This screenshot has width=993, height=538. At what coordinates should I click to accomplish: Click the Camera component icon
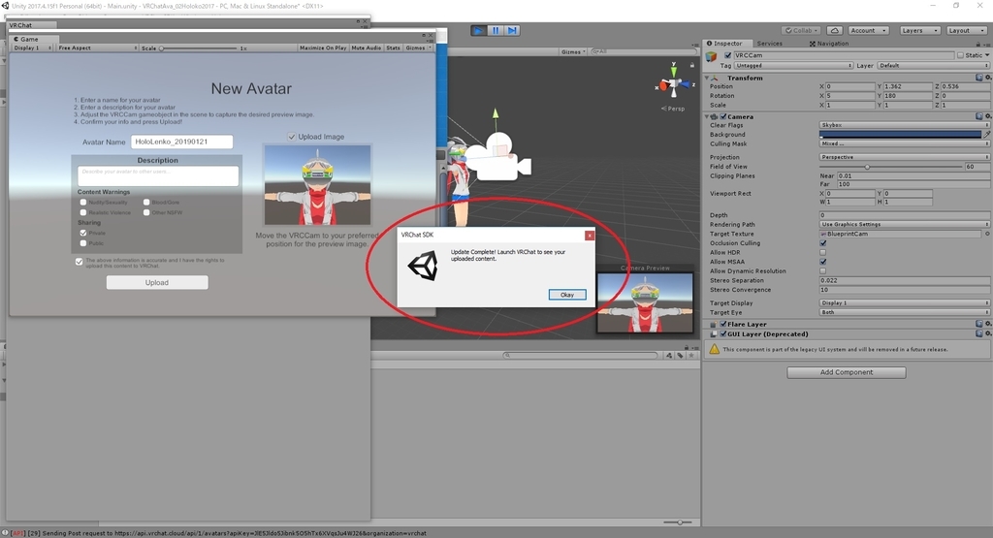715,116
